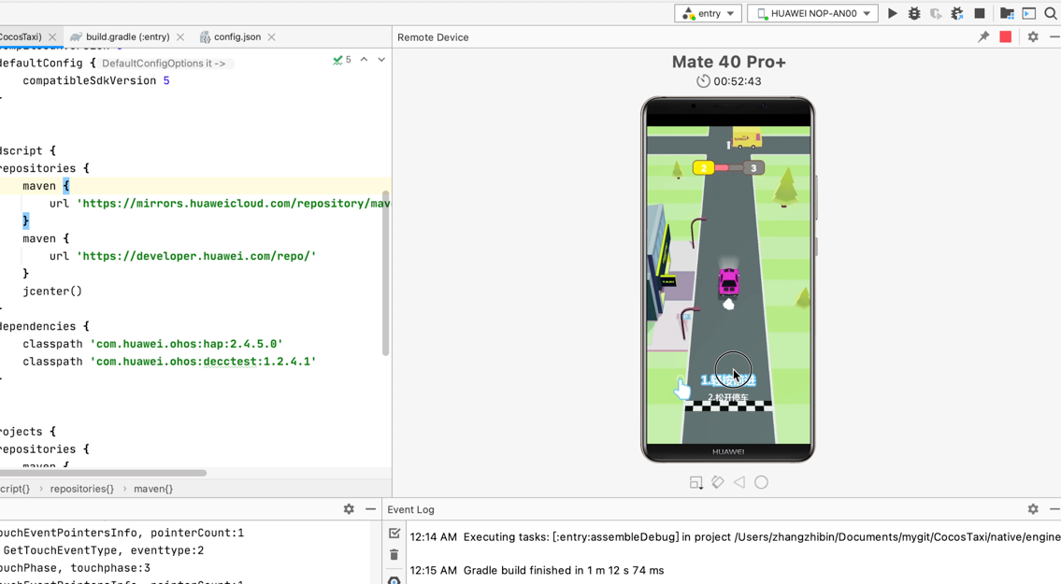Run the entry module on device
The image size is (1061, 584).
pos(891,14)
